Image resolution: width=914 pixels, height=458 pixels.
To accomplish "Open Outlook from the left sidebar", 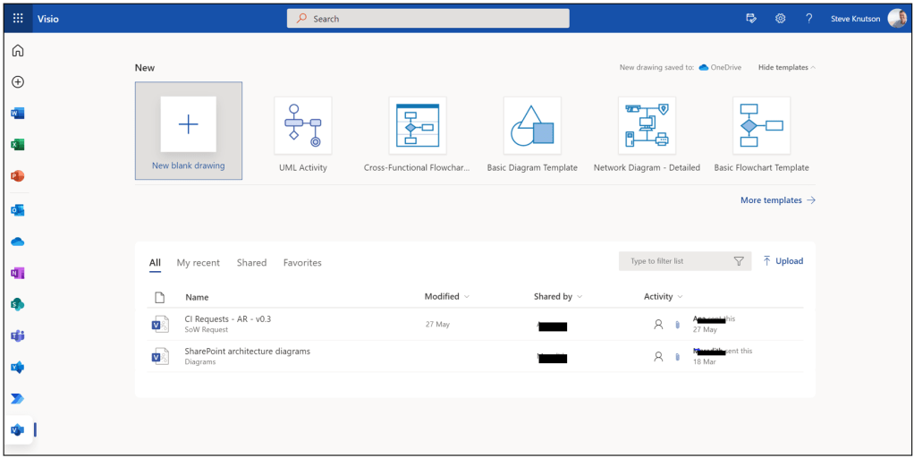I will [x=17, y=210].
